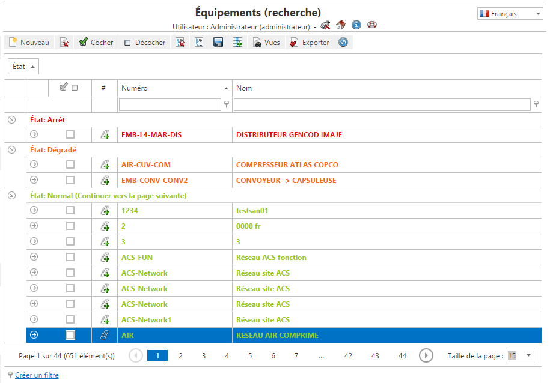Click the lifebuoy help icon
The height and width of the screenshot is (383, 550).
tap(372, 25)
